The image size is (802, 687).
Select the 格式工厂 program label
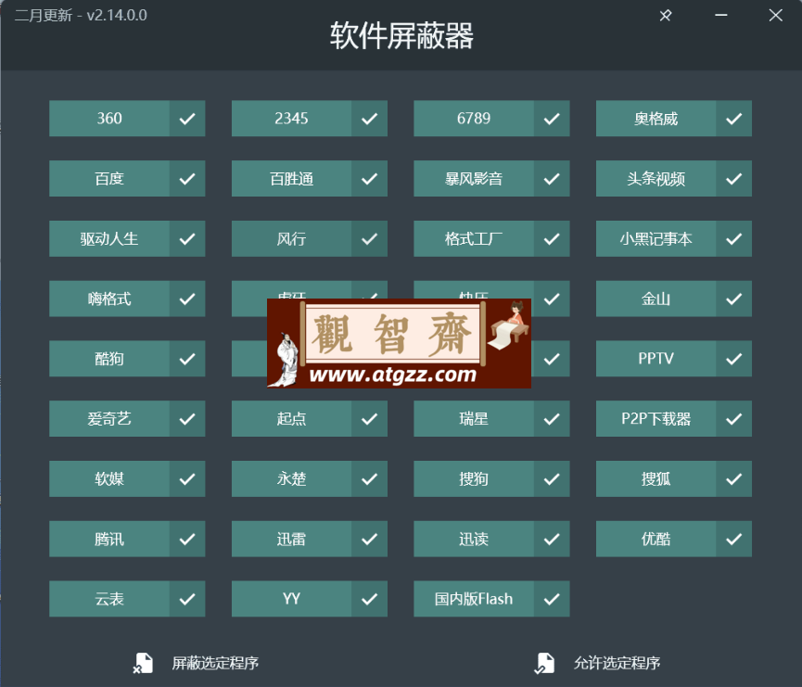[x=474, y=238]
